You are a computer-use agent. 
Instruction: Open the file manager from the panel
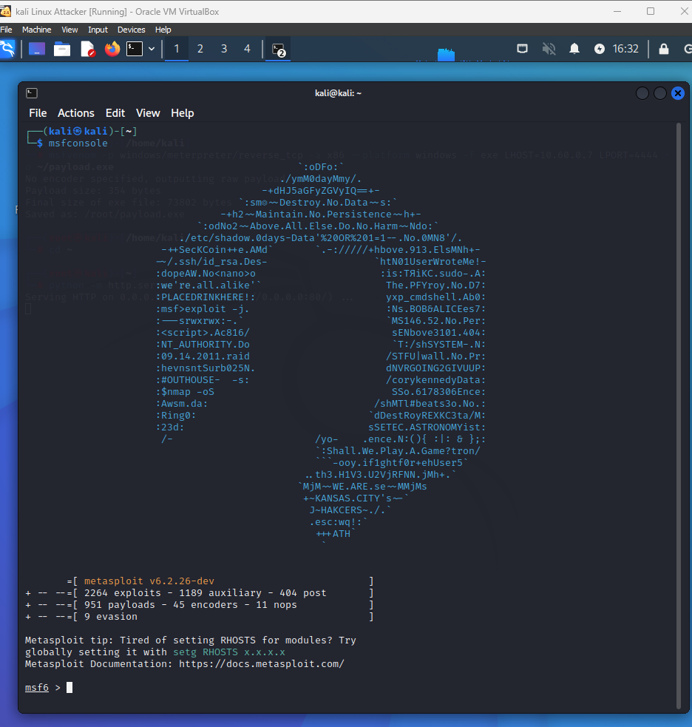(62, 48)
